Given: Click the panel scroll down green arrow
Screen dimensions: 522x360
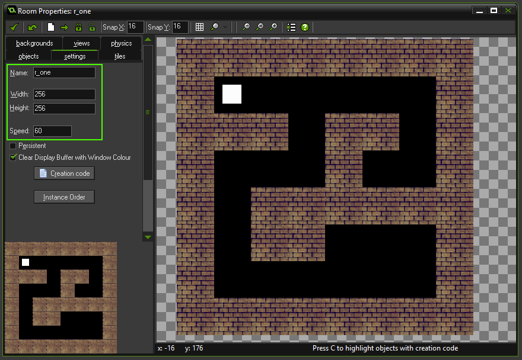Looking at the screenshot, I should click(x=148, y=237).
